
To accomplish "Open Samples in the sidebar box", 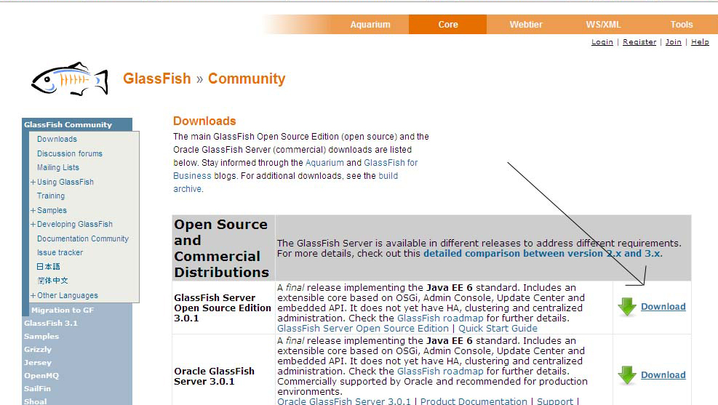I will tap(52, 211).
